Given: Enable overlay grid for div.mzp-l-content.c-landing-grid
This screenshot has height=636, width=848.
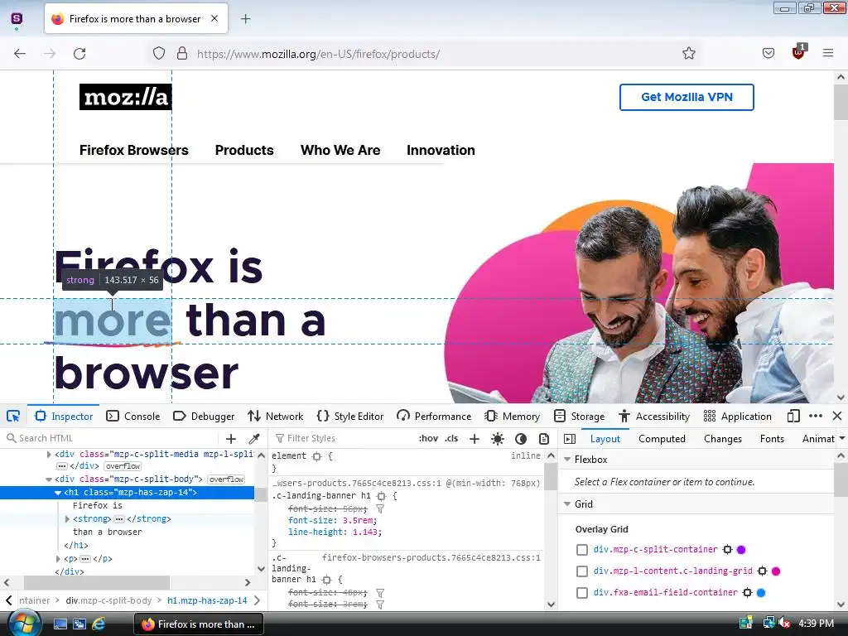Looking at the screenshot, I should [x=582, y=571].
